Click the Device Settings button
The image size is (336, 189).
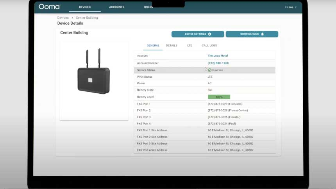198,34
